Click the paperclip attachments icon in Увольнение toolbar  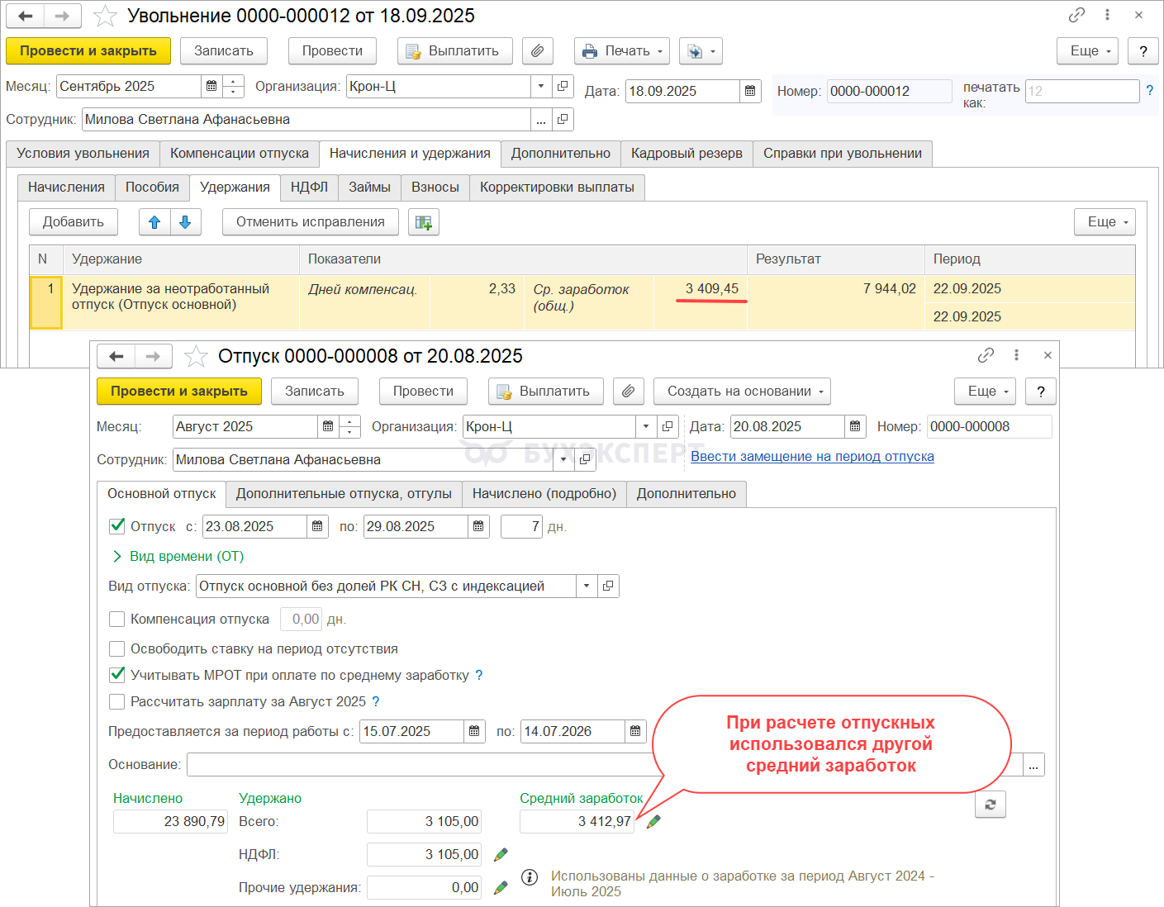(x=537, y=51)
